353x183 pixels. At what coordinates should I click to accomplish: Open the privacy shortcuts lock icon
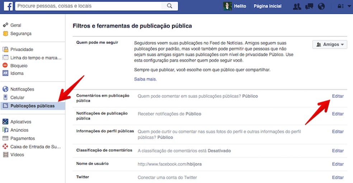pos(340,6)
